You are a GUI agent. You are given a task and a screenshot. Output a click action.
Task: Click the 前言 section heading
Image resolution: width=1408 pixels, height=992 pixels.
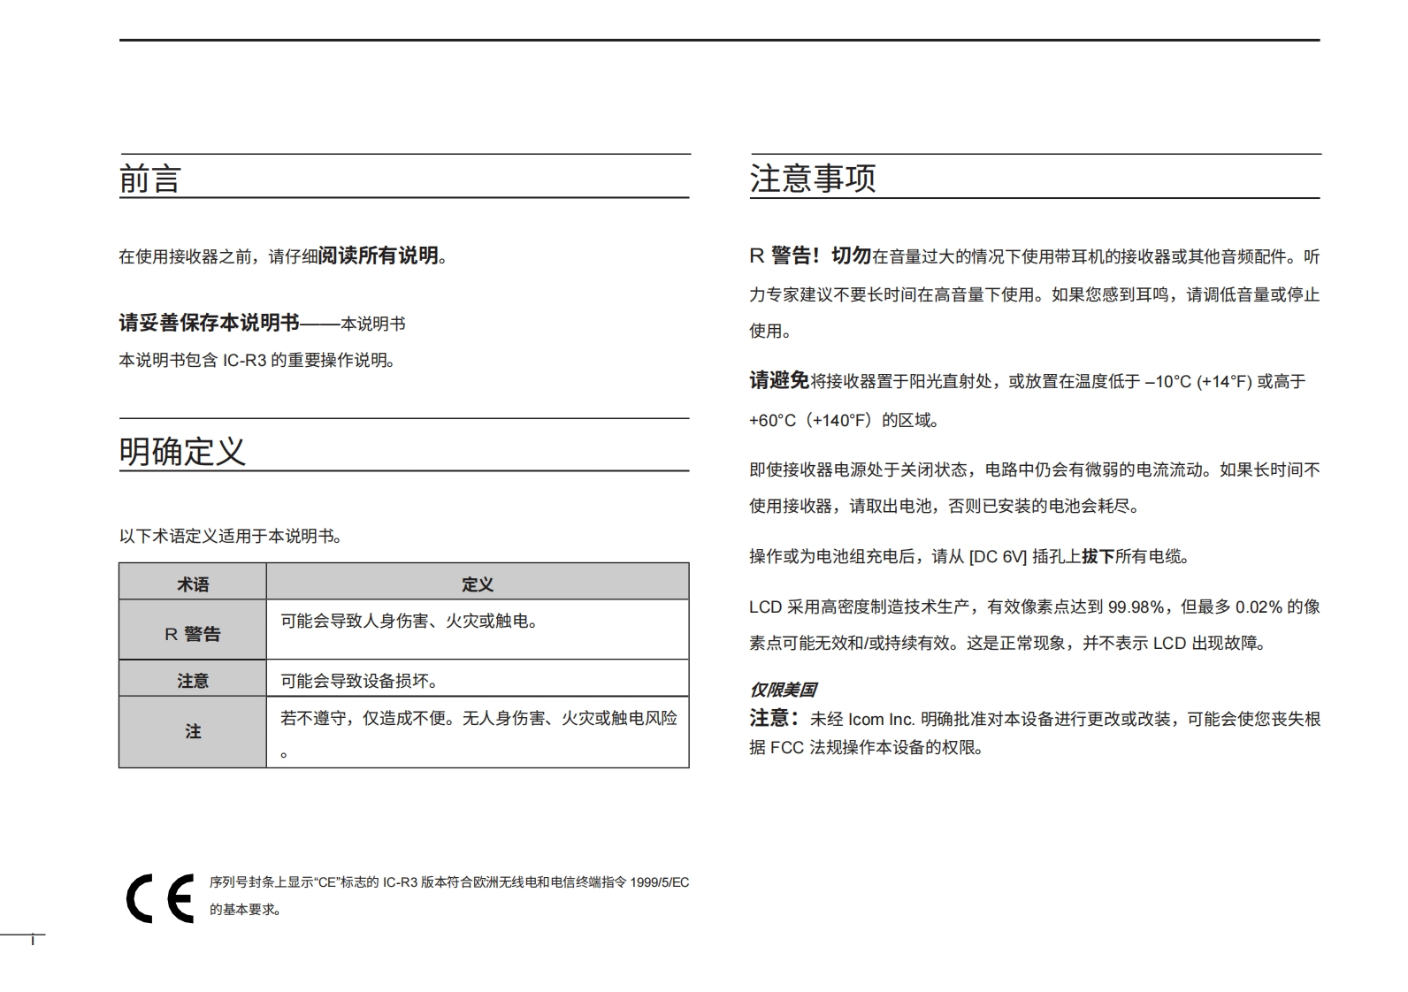(150, 179)
